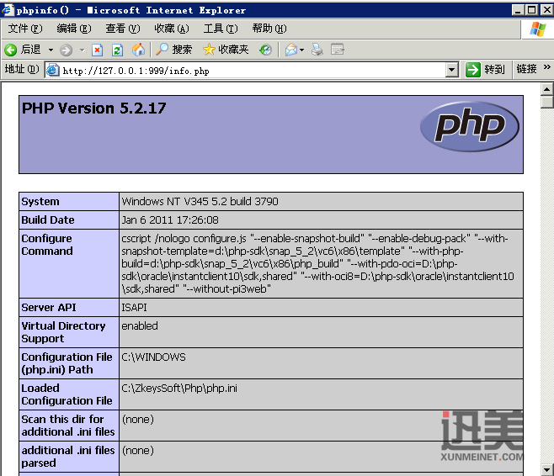Minimize the Internet Explorer window
554x476 pixels.
[518, 10]
